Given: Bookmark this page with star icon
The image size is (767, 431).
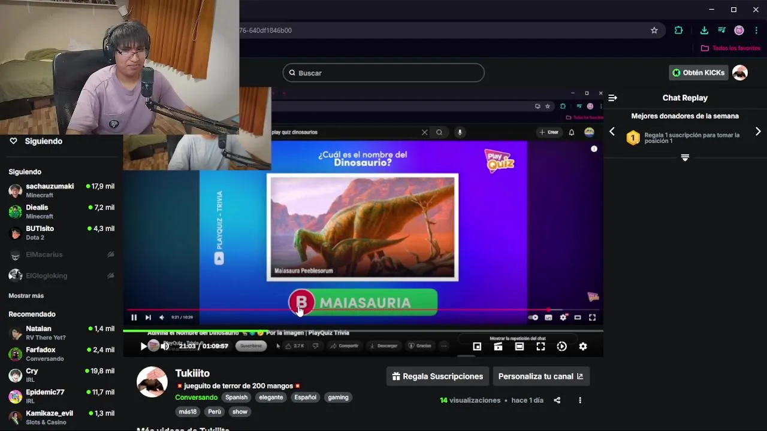Looking at the screenshot, I should tap(654, 30).
